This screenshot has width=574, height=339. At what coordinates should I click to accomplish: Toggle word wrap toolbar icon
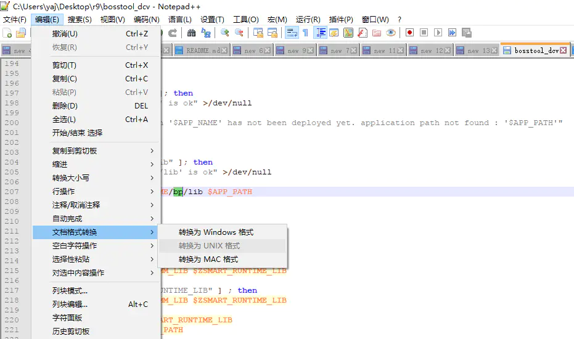pos(292,33)
